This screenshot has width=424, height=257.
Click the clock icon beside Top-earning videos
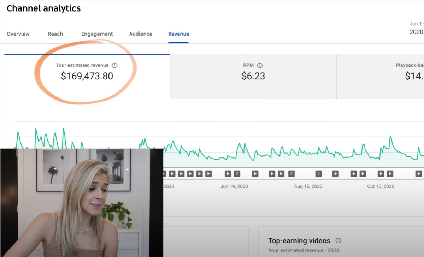tap(338, 241)
